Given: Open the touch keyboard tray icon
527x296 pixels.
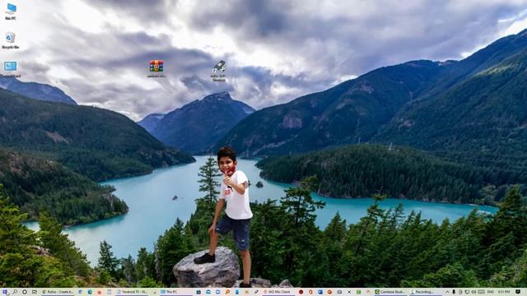Looking at the screenshot, I should [x=481, y=292].
